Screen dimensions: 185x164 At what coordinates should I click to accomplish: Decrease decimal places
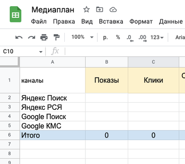point(130,38)
